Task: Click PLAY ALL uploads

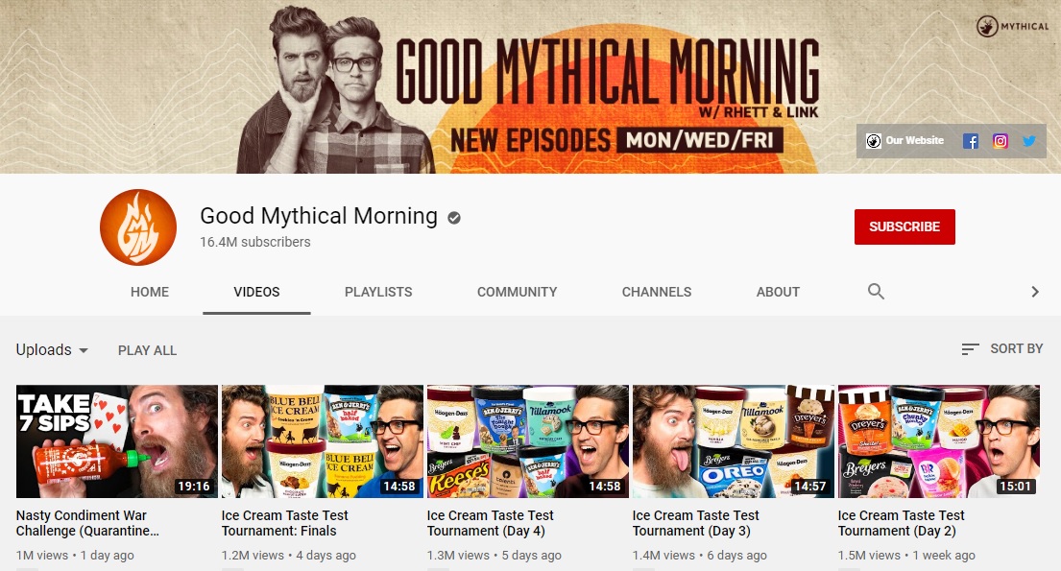Action: pos(148,350)
